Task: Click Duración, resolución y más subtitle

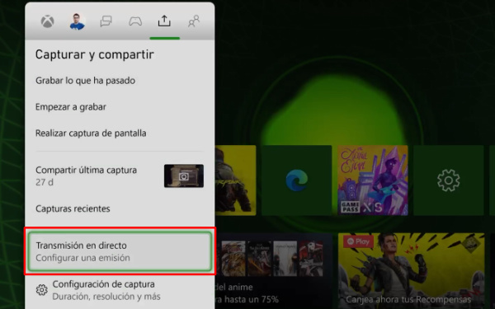Action: pos(106,297)
